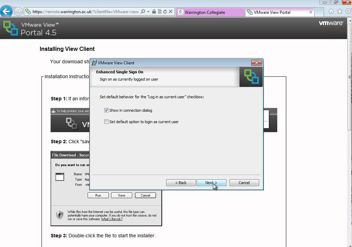Viewport: 352px width, 247px height.
Task: Restore down the browser window
Action: click(336, 2)
